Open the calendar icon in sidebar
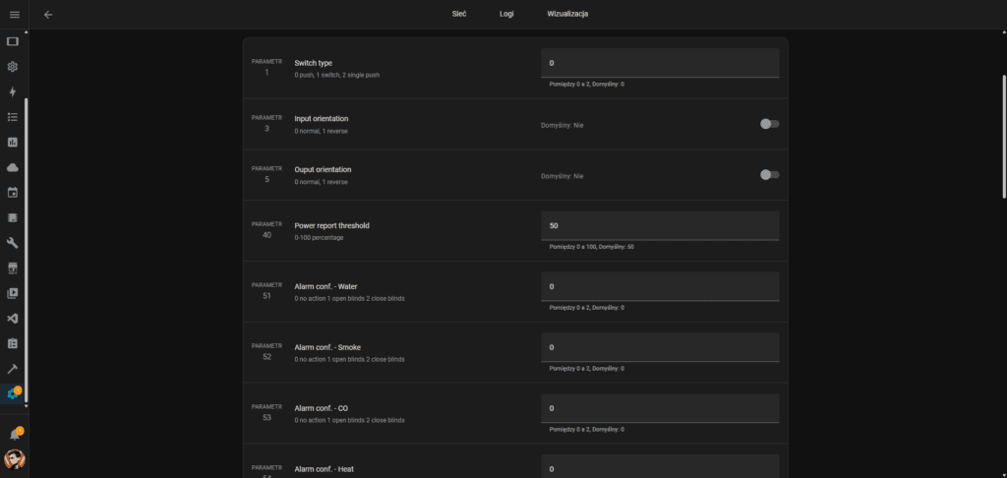 pos(13,192)
